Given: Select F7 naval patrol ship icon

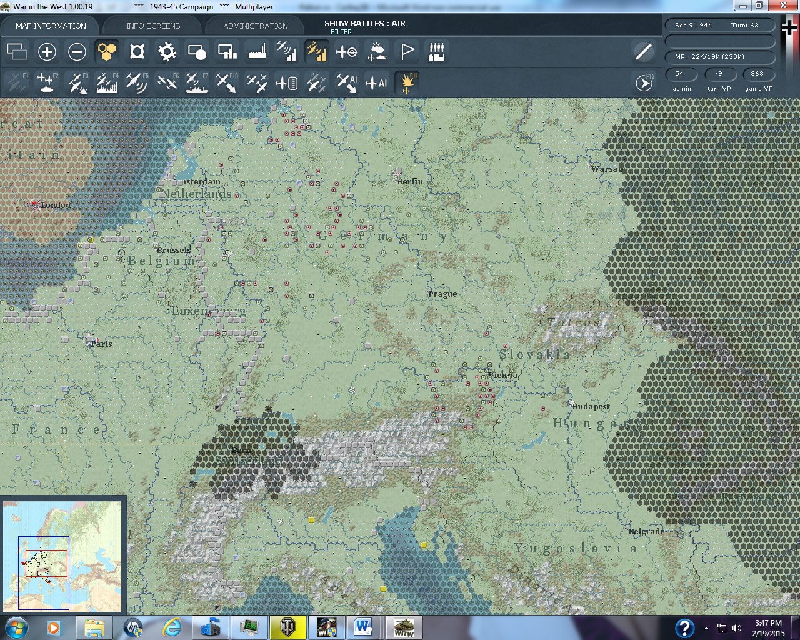Looking at the screenshot, I should (x=197, y=82).
